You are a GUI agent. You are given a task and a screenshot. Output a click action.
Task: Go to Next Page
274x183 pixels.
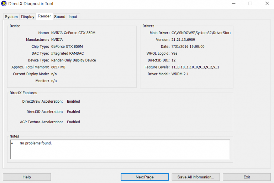click(x=145, y=177)
